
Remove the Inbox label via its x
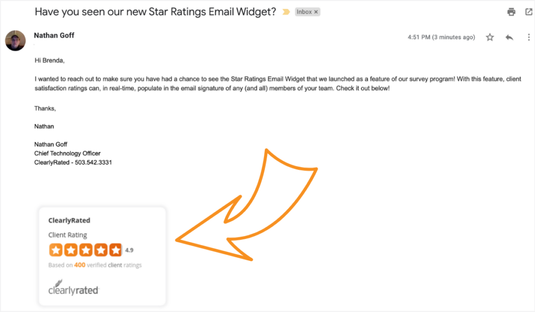316,11
